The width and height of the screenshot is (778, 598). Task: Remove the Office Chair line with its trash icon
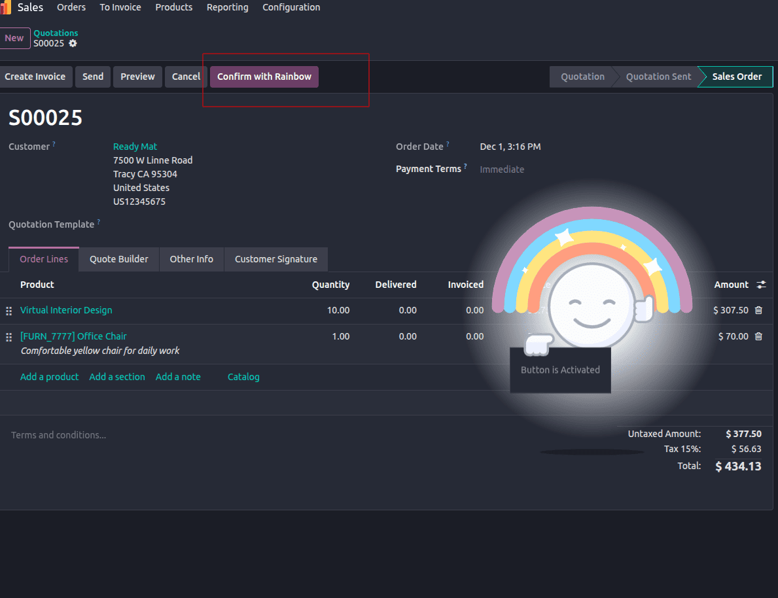[x=758, y=336]
